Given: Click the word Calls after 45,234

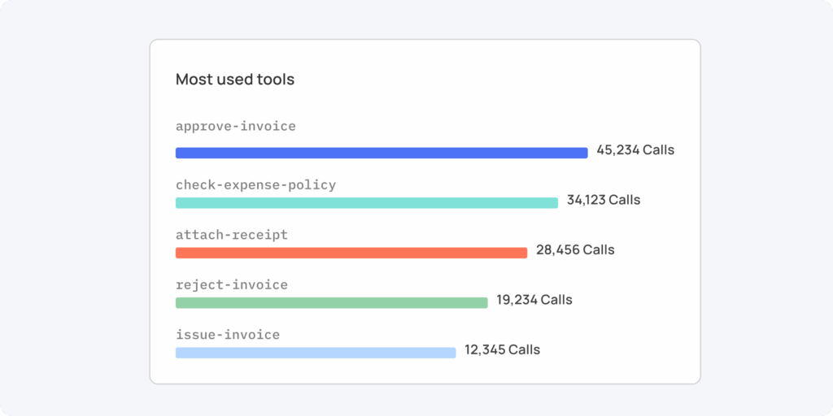Looking at the screenshot, I should (x=658, y=150).
